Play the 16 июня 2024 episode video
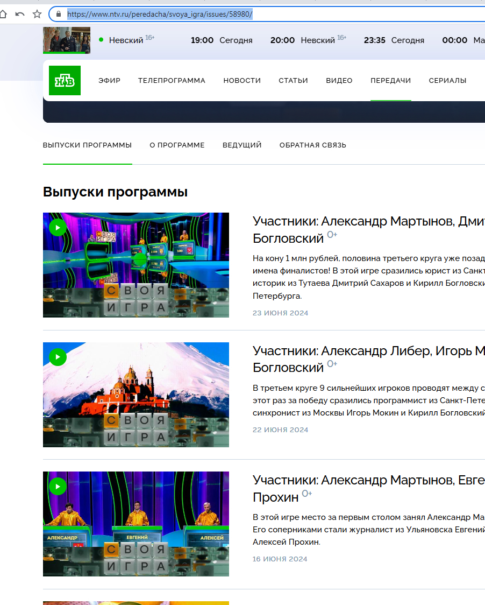 [x=58, y=487]
